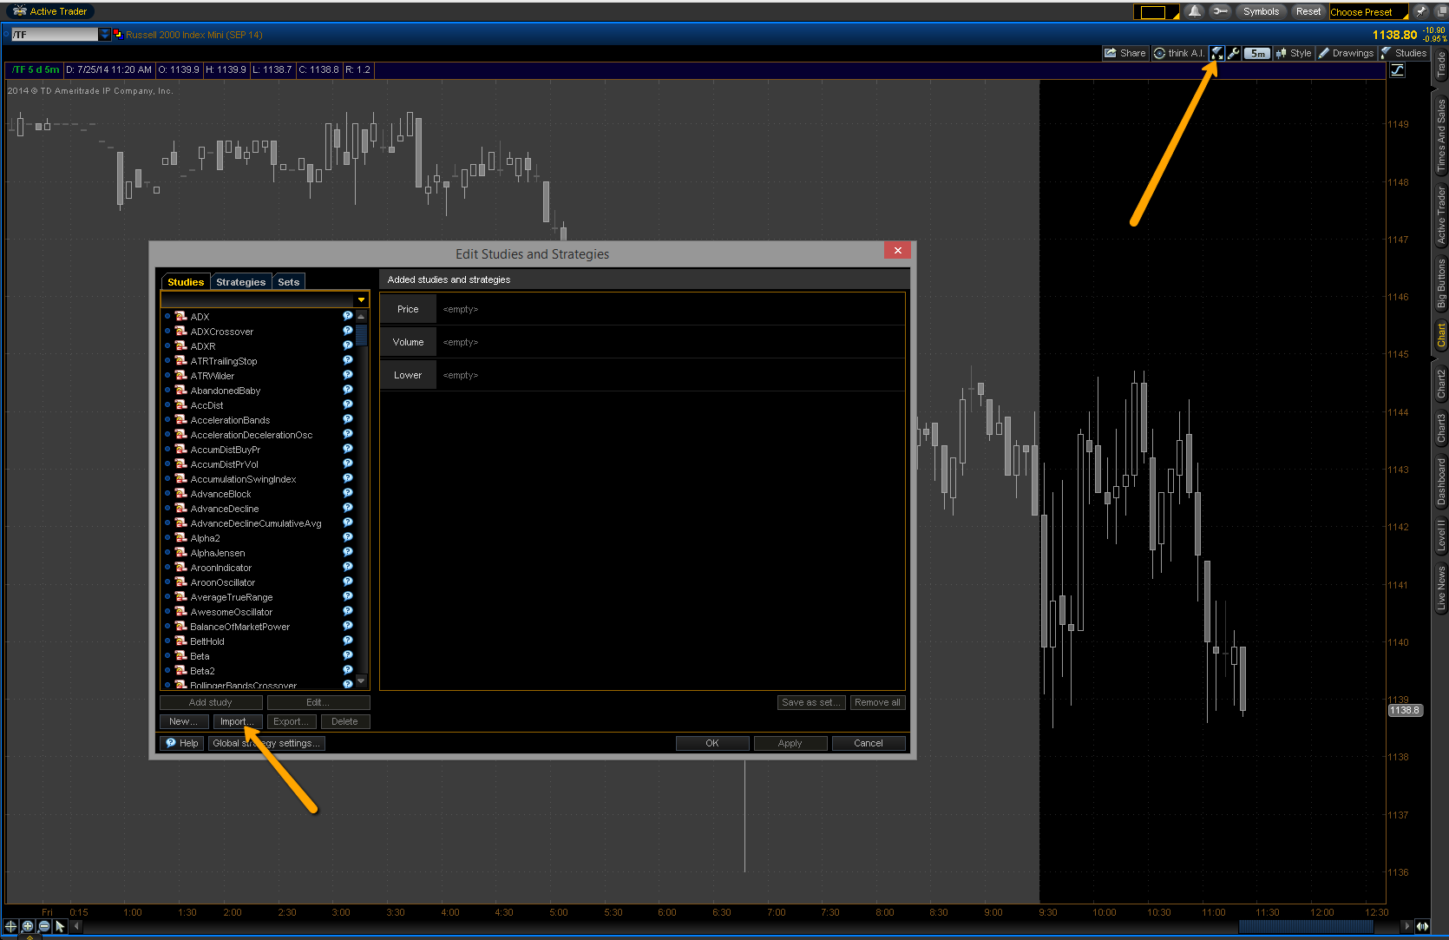Open the 5m timeframe selector
Screen dimensions: 1449x940
[x=1258, y=53]
